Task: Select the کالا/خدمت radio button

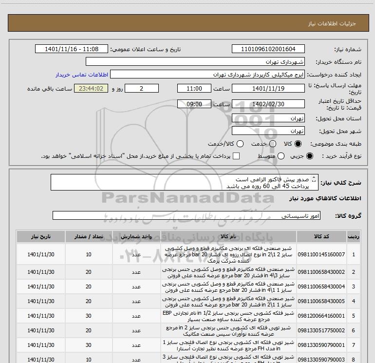Action: click(x=240, y=144)
